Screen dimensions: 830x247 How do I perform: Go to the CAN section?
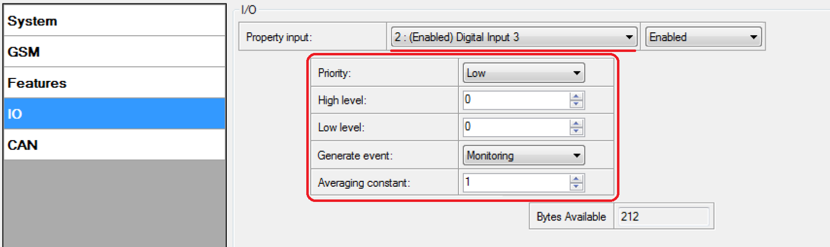point(114,145)
